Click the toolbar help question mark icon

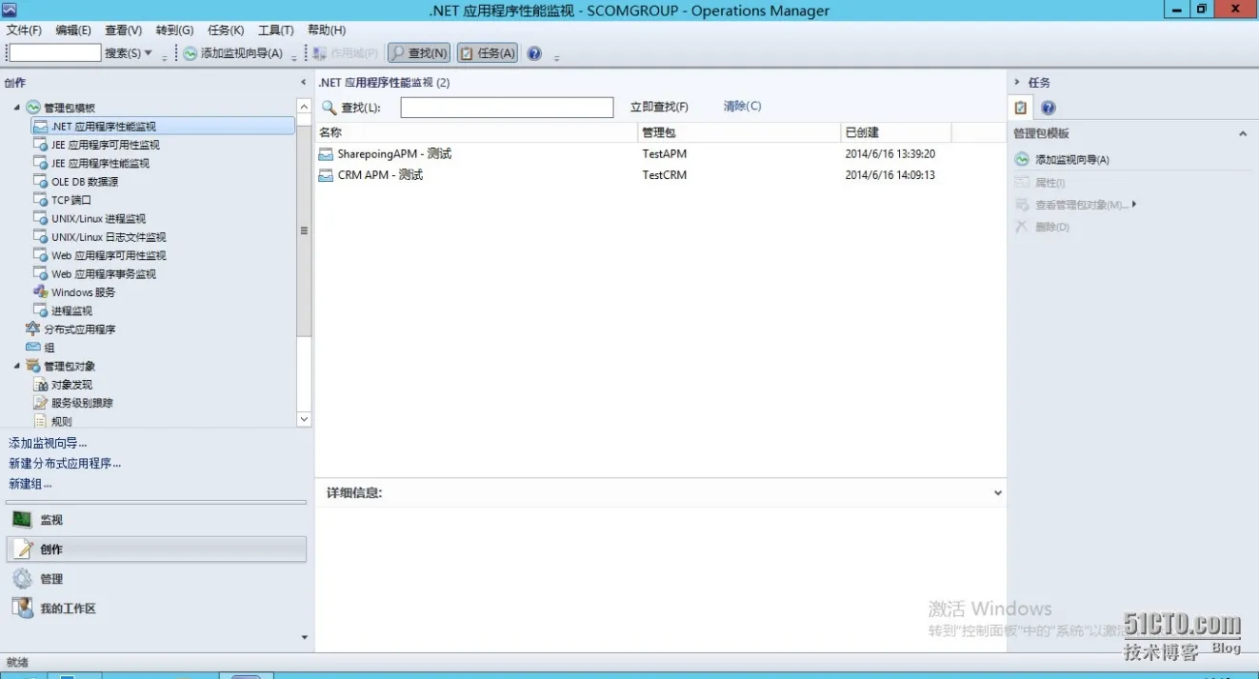pos(534,53)
